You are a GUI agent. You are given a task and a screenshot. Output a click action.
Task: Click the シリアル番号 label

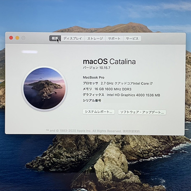[x=92, y=100]
